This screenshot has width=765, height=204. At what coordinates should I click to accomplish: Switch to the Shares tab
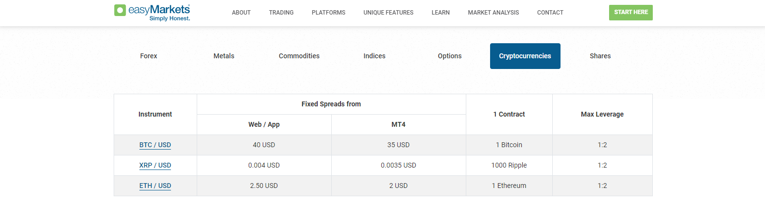(600, 56)
